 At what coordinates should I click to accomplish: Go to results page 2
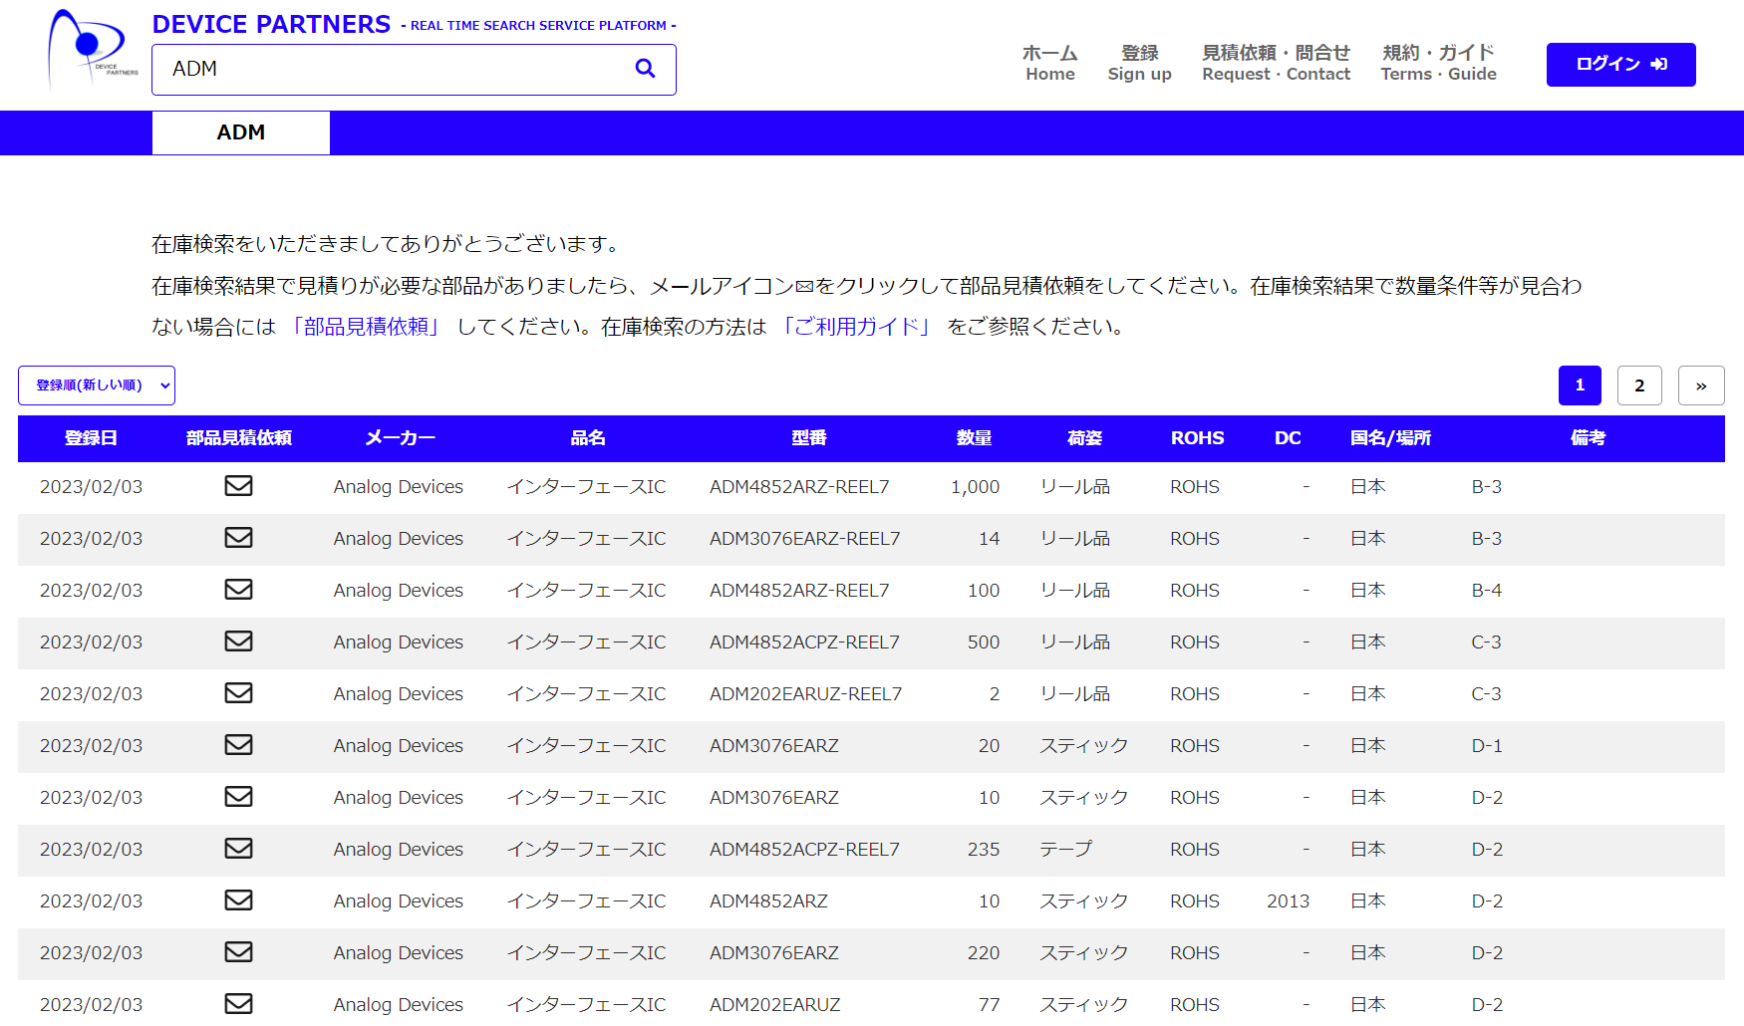point(1639,385)
